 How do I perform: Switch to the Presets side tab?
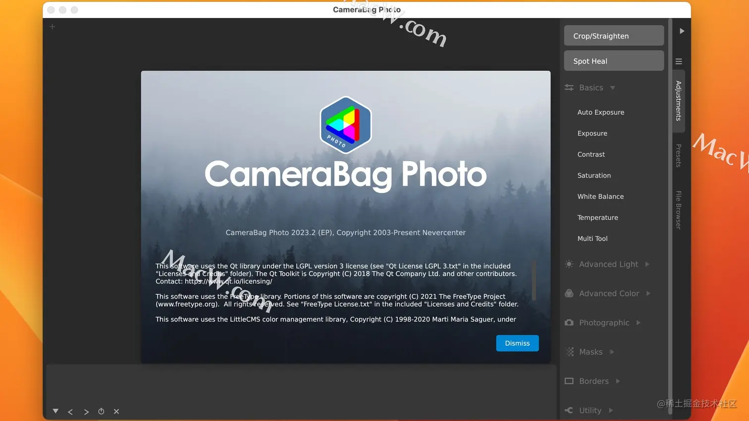(679, 156)
